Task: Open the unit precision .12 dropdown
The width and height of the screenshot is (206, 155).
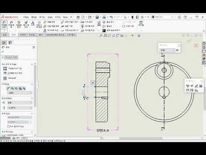Action: click(20, 108)
